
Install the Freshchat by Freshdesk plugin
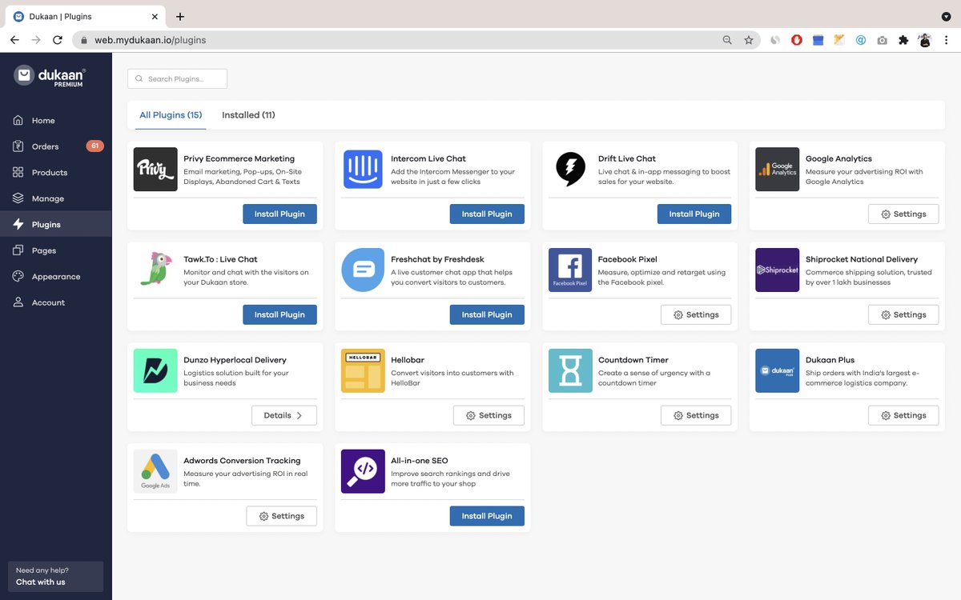point(487,314)
